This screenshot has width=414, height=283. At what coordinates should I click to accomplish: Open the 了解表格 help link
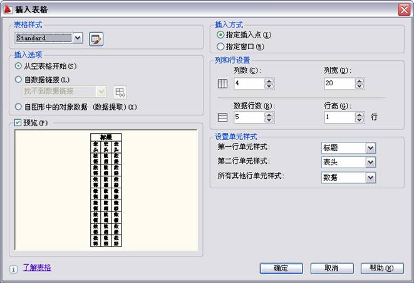coord(37,268)
